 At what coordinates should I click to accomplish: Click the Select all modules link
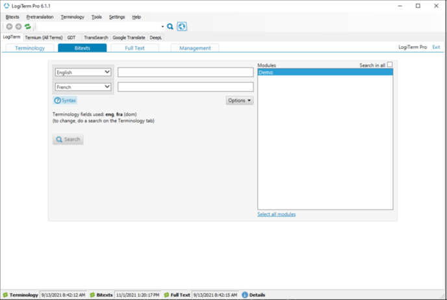277,214
